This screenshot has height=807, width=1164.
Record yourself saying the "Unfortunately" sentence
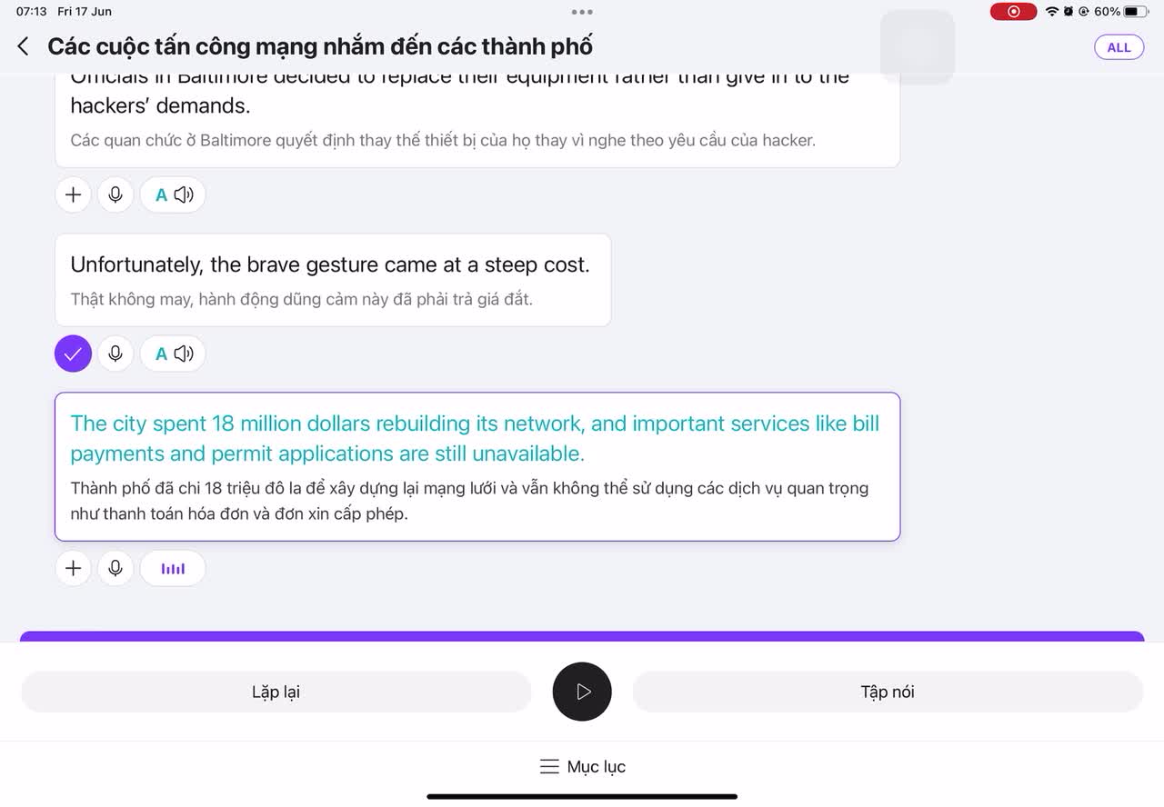click(115, 354)
